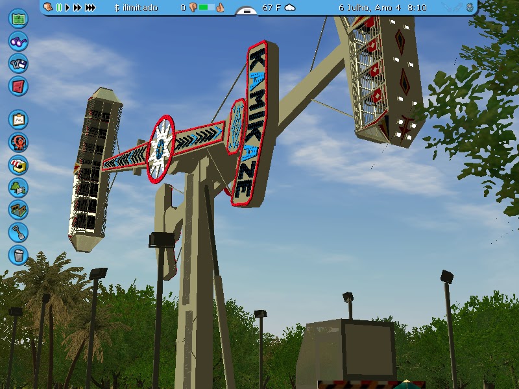The height and width of the screenshot is (389, 519).
Task: Open the rides menu via ferris wheel icon
Action: coord(19,142)
